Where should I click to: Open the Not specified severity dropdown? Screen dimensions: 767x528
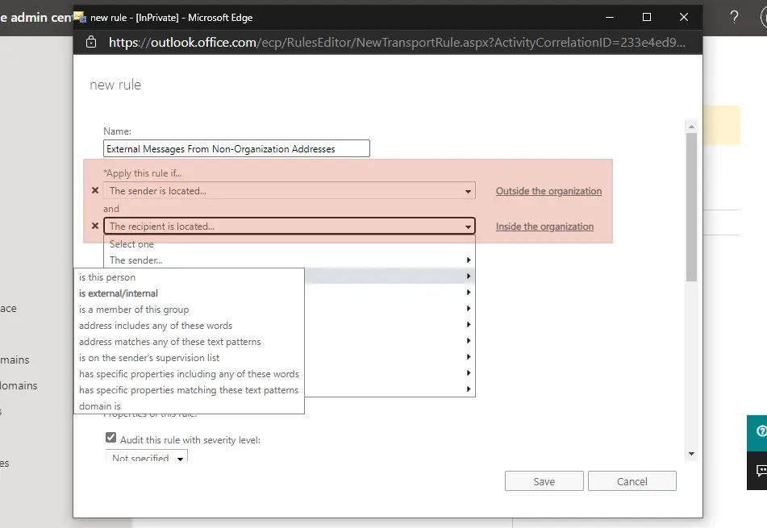[x=147, y=456]
